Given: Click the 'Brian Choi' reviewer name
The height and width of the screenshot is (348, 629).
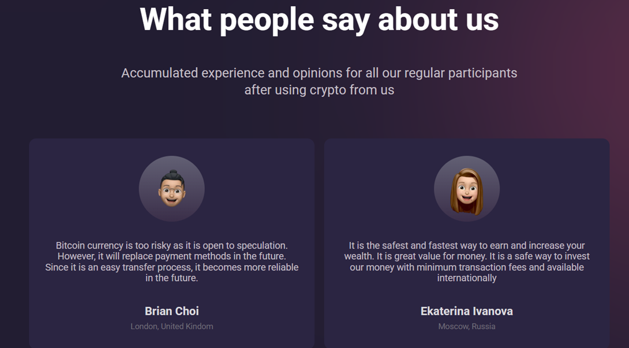Looking at the screenshot, I should [x=172, y=311].
